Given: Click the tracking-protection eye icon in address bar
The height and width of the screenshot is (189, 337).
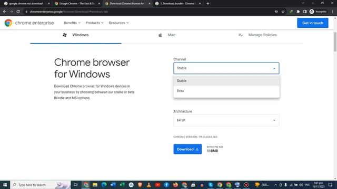Looking at the screenshot, I should [276, 12].
